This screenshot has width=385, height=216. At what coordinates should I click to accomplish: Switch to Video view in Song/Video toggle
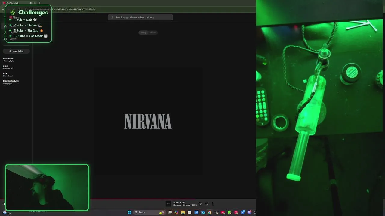(152, 32)
